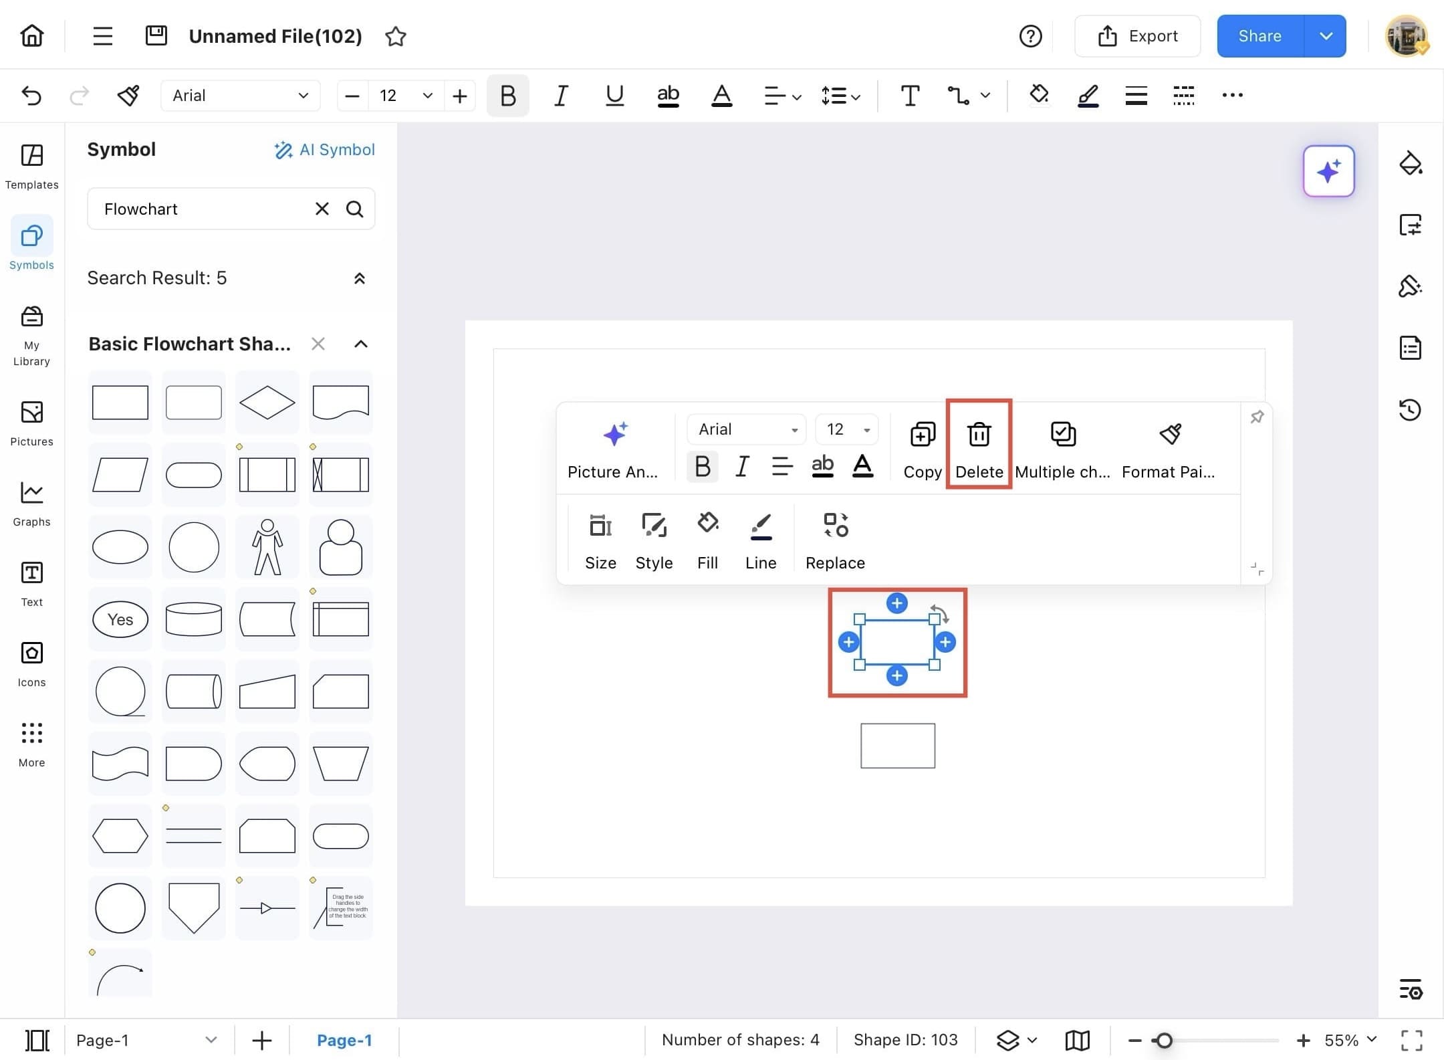
Task: Pin the floating toolbar
Action: 1257,417
